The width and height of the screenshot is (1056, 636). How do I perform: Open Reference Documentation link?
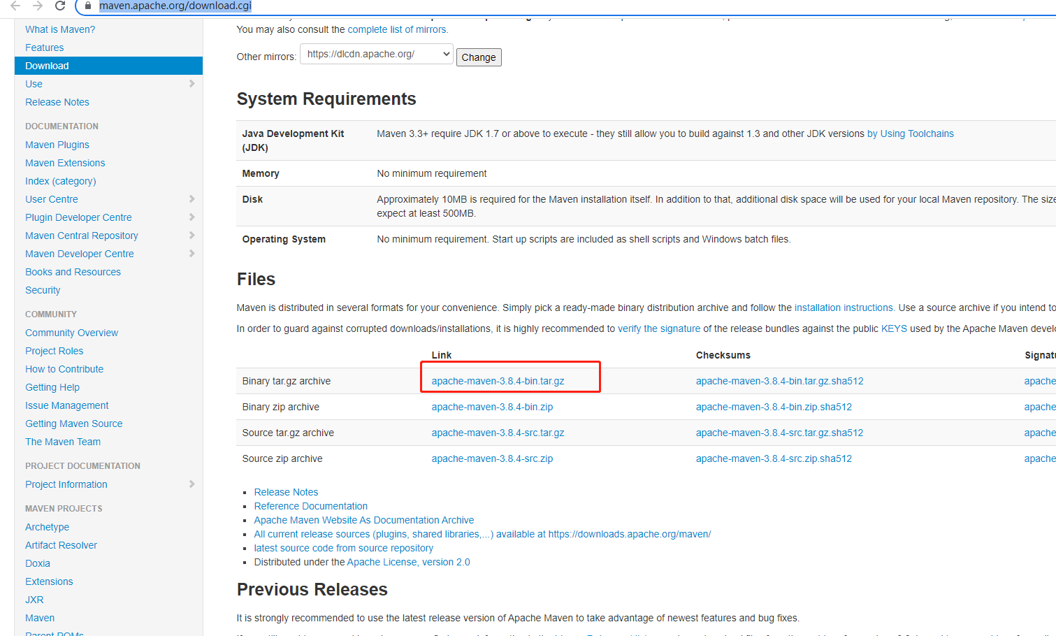[x=310, y=506]
